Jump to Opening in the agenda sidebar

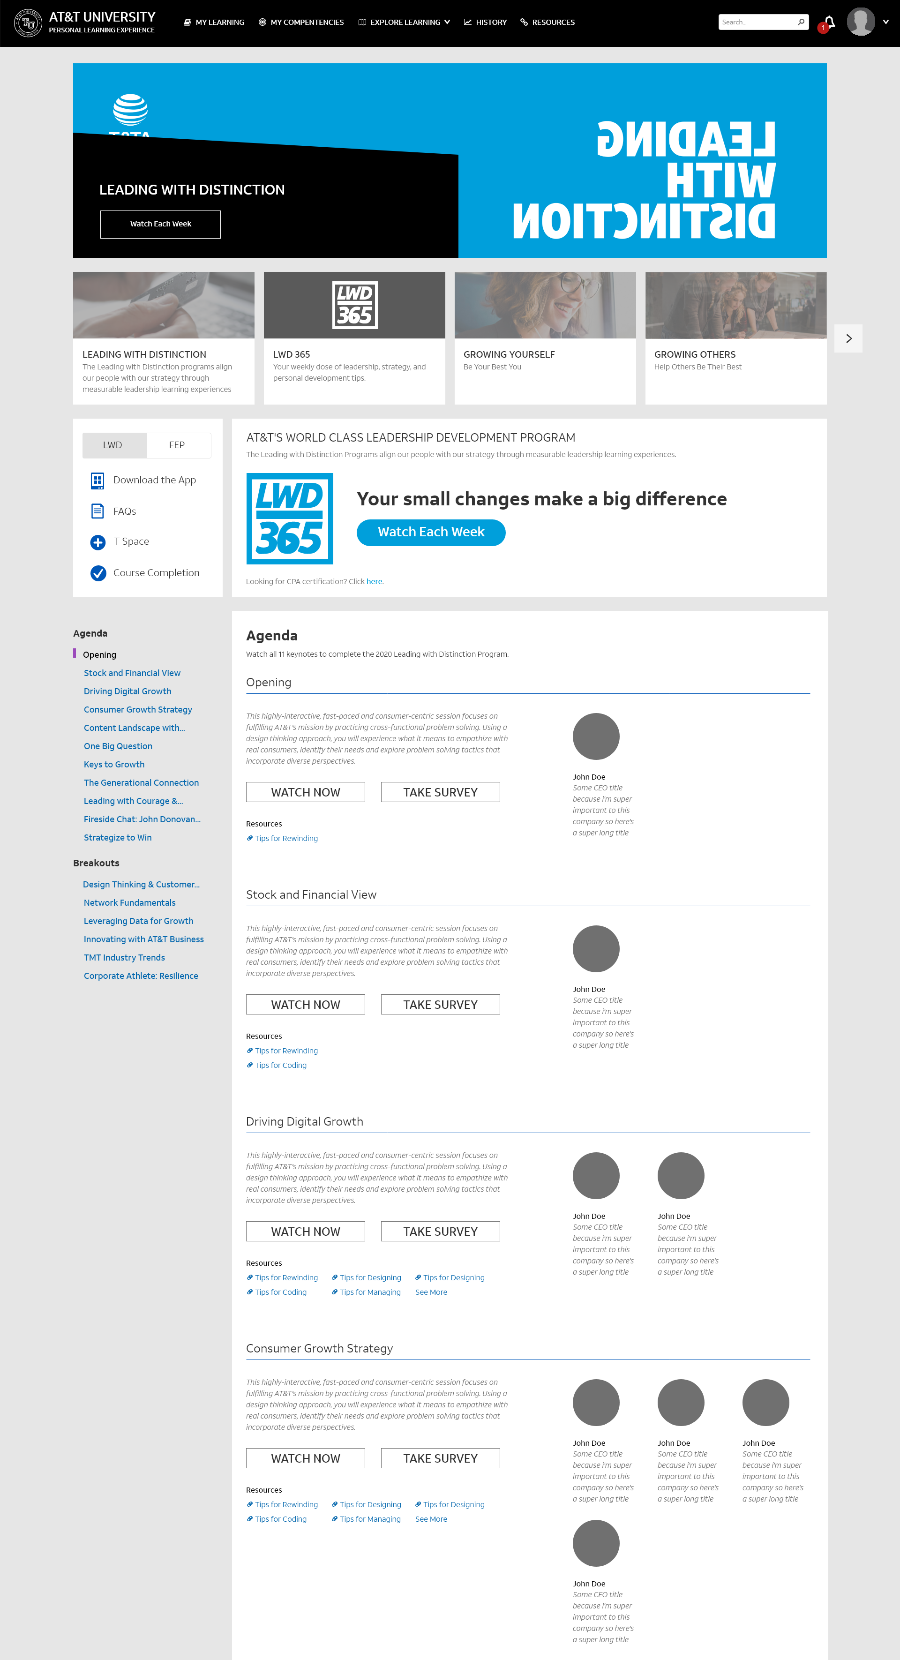click(x=99, y=655)
